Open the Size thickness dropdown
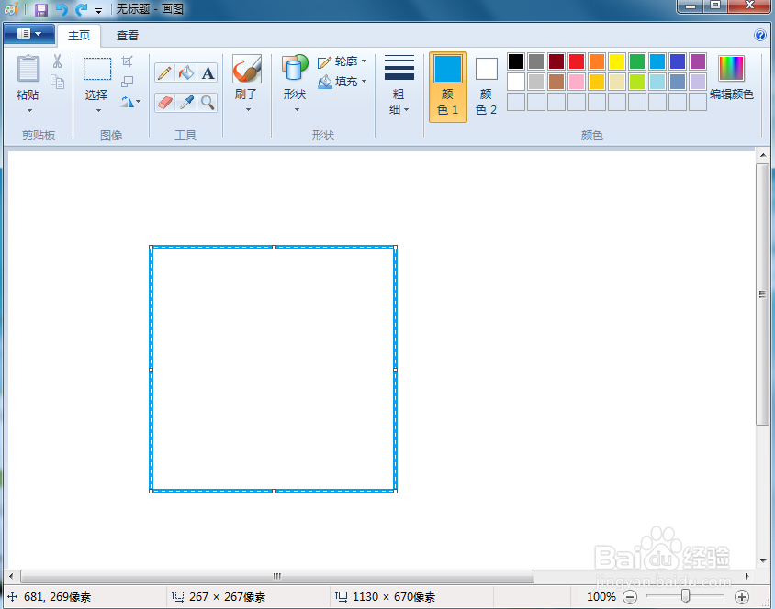The height and width of the screenshot is (609, 775). click(x=399, y=102)
